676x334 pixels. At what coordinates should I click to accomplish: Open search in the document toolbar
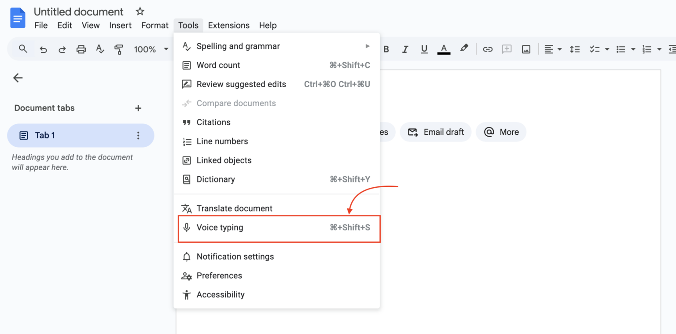22,49
